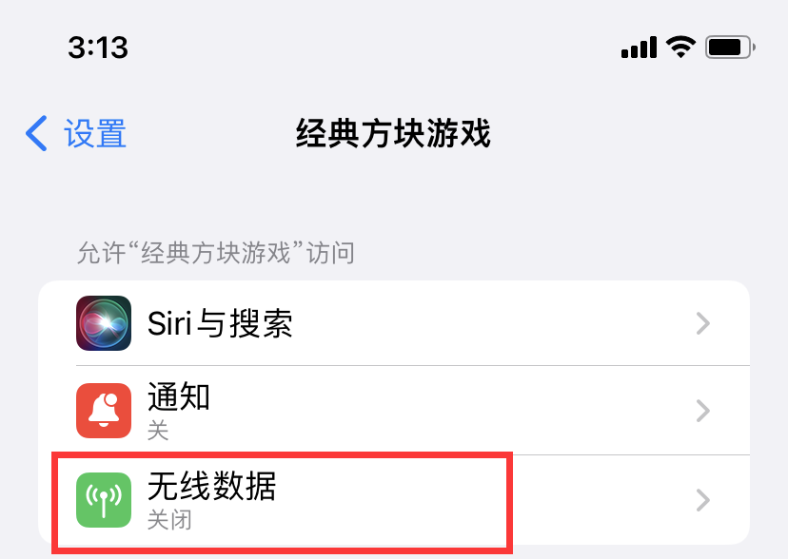The image size is (788, 559).
Task: Tap the 允许“经典方块游戏”访问 section header
Action: coord(216,253)
